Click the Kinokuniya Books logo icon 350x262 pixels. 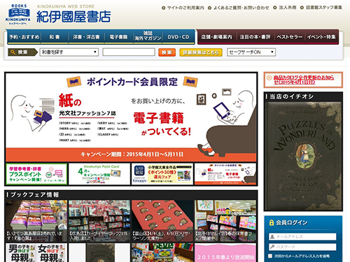click(x=18, y=14)
